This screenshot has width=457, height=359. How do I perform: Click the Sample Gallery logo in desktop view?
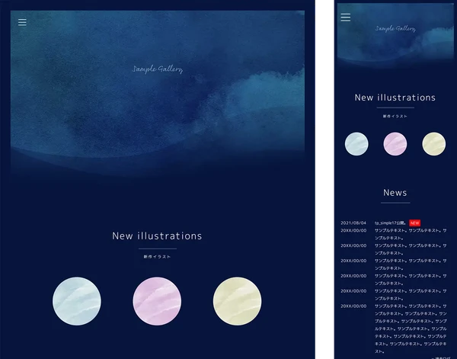click(x=158, y=69)
